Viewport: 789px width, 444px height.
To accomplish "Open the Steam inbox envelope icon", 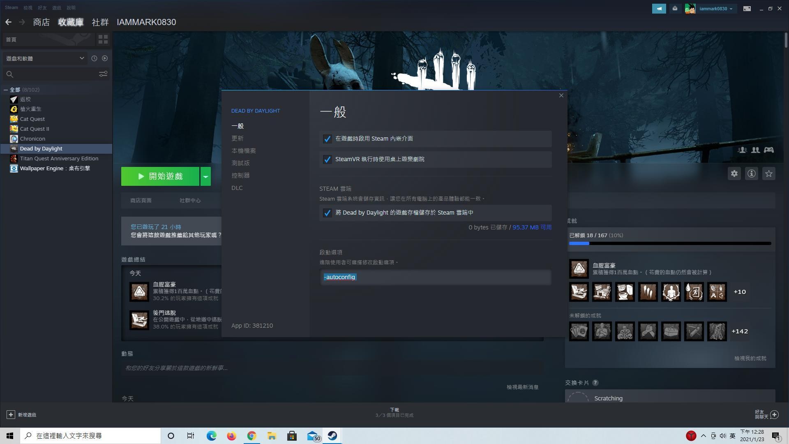I will coord(675,9).
